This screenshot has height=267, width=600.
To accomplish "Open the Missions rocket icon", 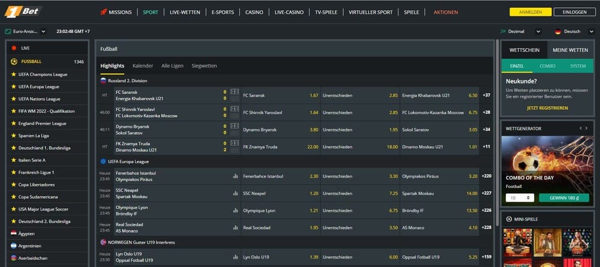I will click(x=103, y=12).
